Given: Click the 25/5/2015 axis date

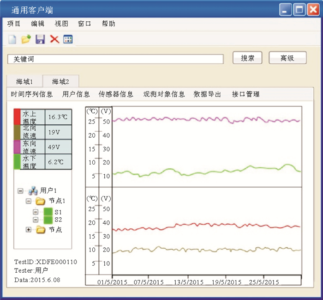Looking at the screenshot, I should [x=264, y=282].
